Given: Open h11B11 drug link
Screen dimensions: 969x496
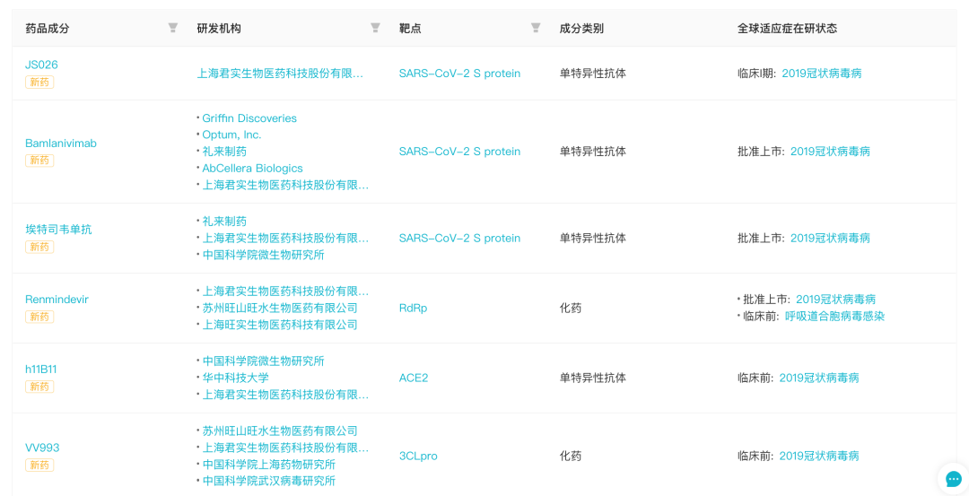Looking at the screenshot, I should [40, 369].
